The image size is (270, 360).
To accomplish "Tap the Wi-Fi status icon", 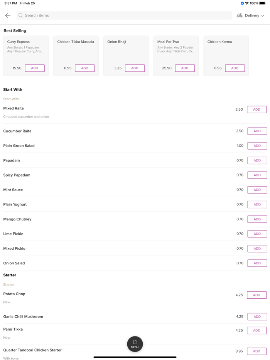I will click(247, 3).
